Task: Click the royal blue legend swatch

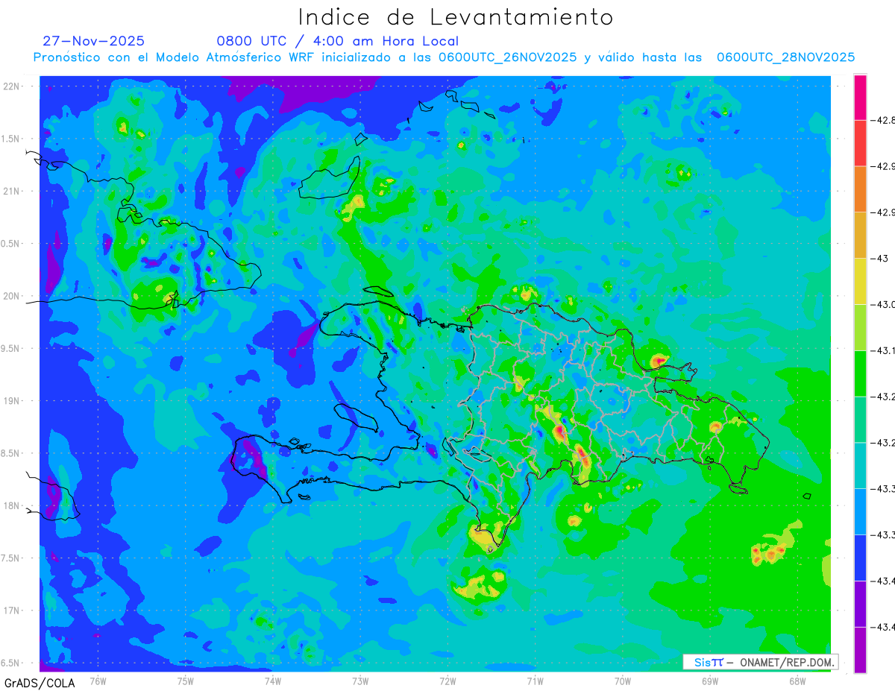Action: (860, 558)
